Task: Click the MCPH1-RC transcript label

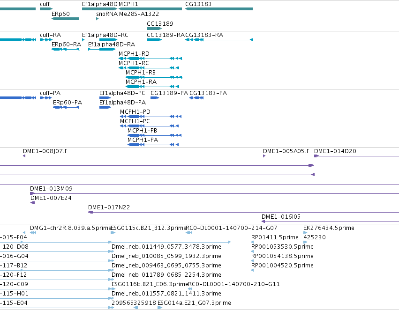Action: tap(134, 63)
